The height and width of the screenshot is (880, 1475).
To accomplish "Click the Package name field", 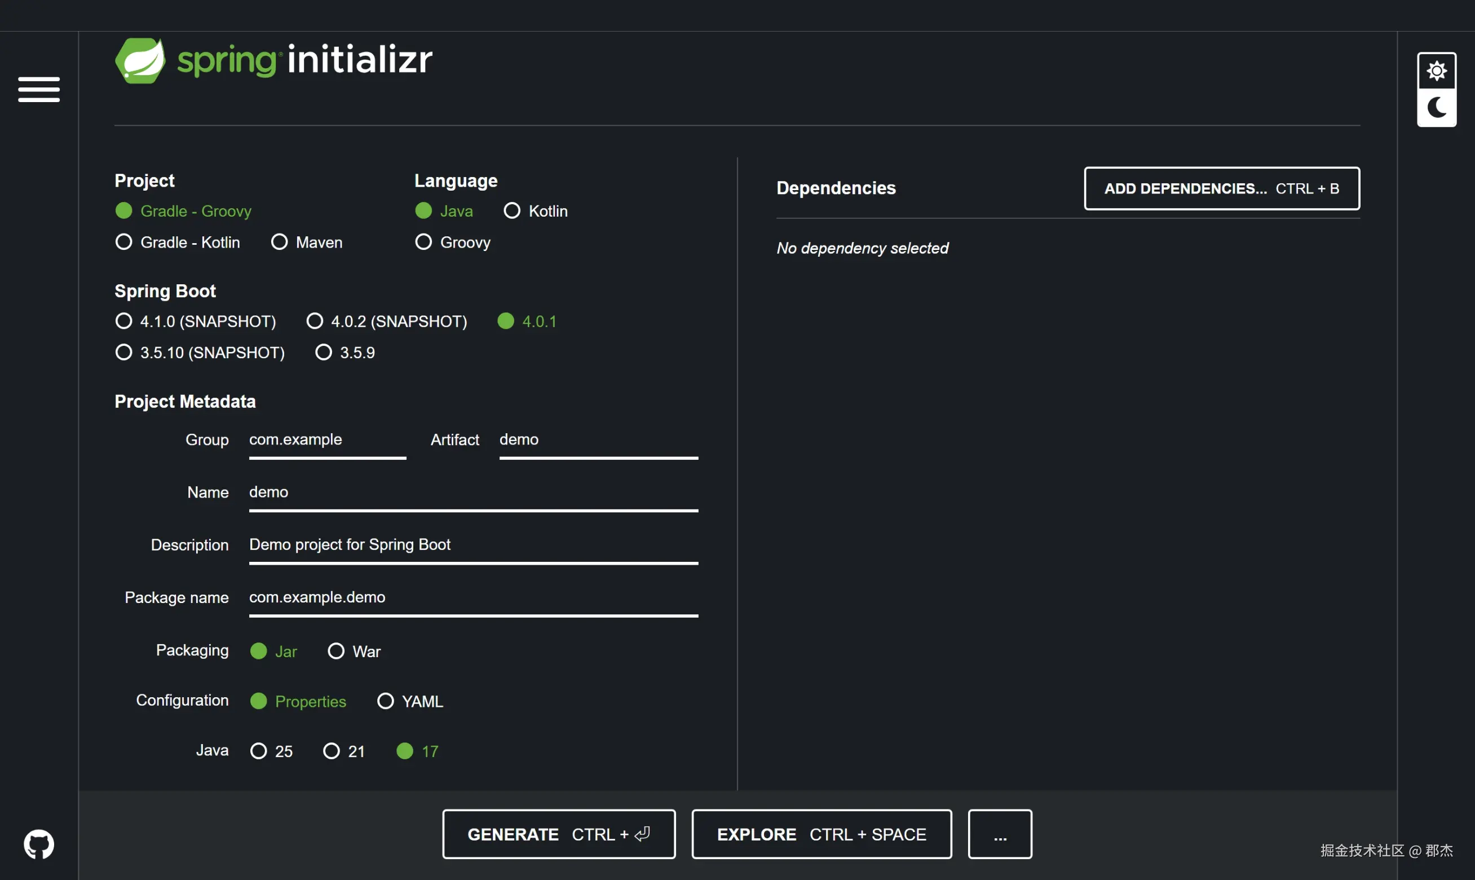I will pos(473,597).
